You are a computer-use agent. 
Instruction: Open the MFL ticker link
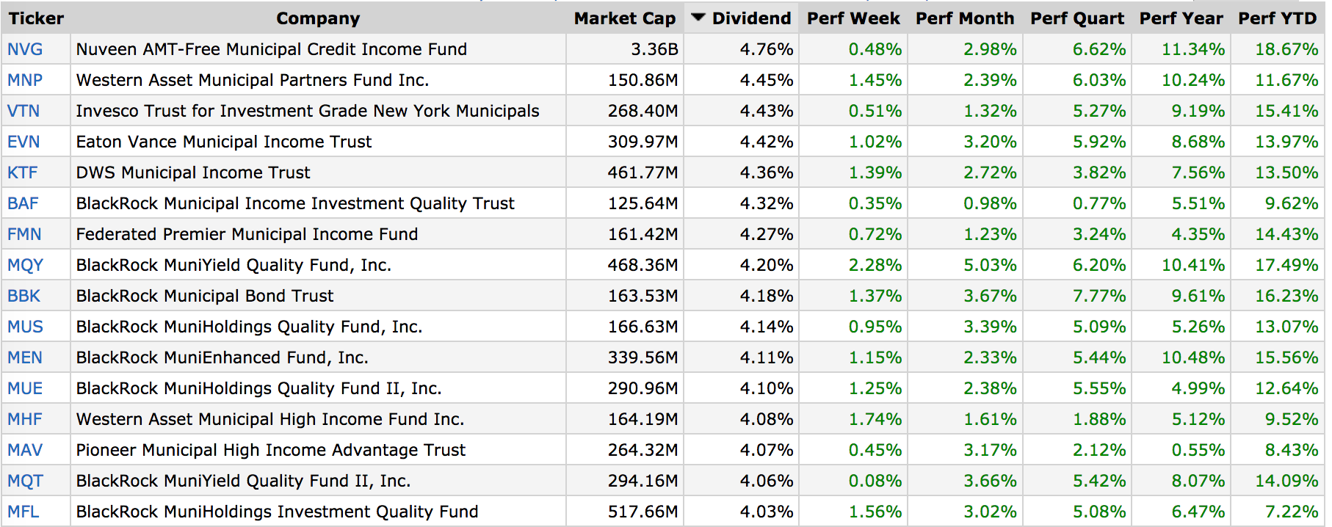pos(23,512)
